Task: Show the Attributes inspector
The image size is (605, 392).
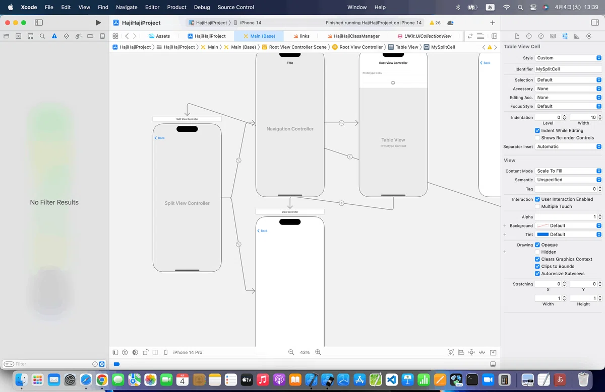Action: pyautogui.click(x=565, y=36)
